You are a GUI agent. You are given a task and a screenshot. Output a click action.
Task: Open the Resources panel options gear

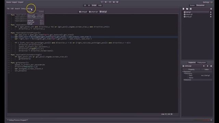pyautogui.click(x=211, y=9)
